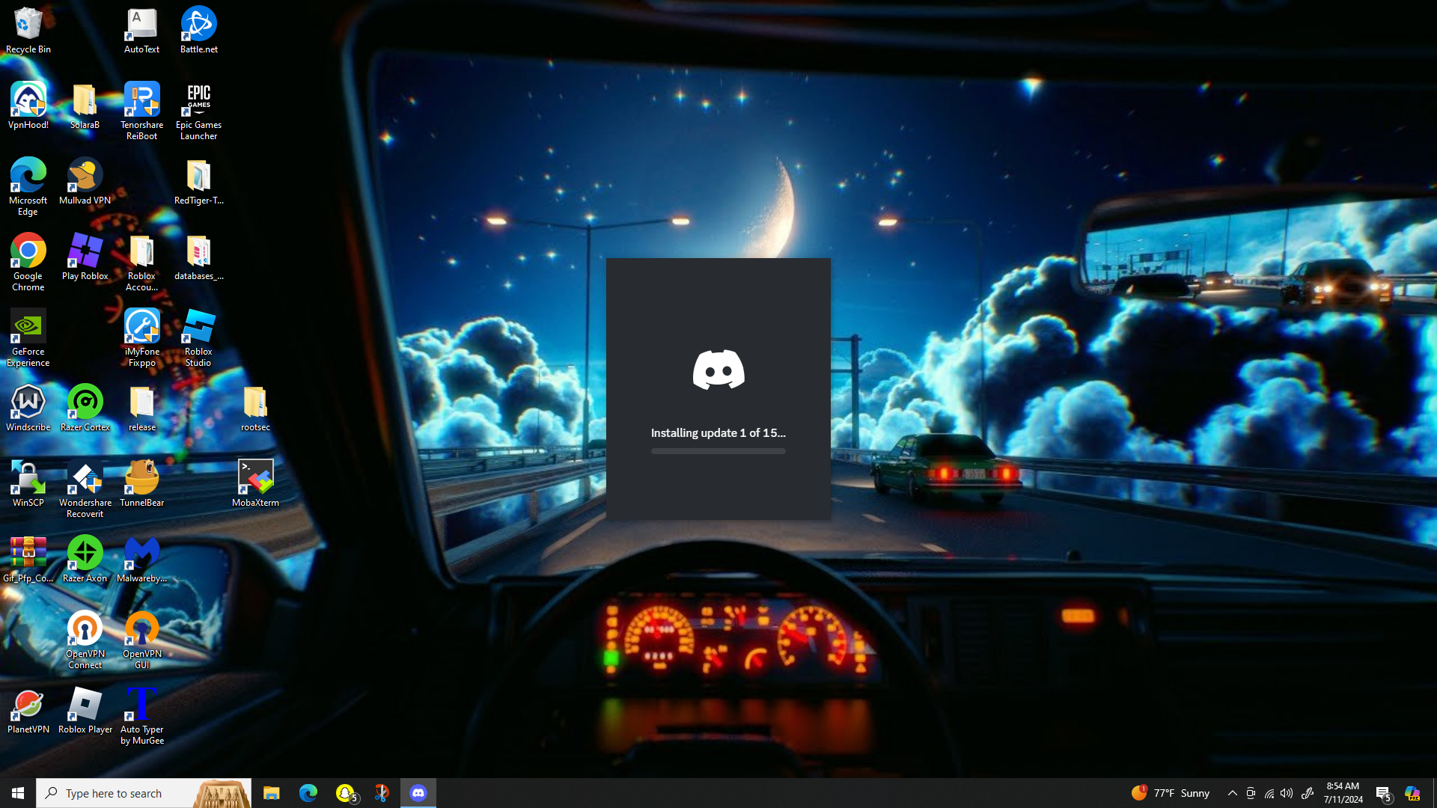
Task: Open File Explorer from the taskbar
Action: [x=272, y=793]
